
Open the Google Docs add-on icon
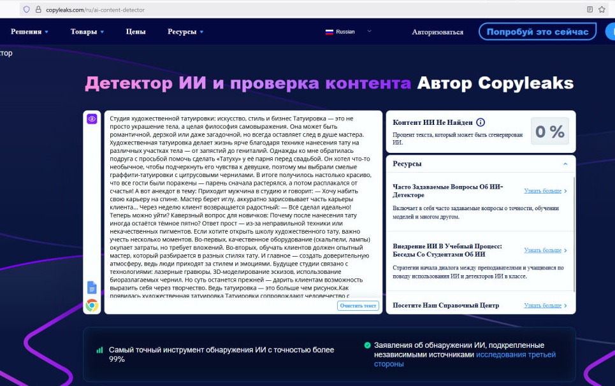(x=92, y=288)
